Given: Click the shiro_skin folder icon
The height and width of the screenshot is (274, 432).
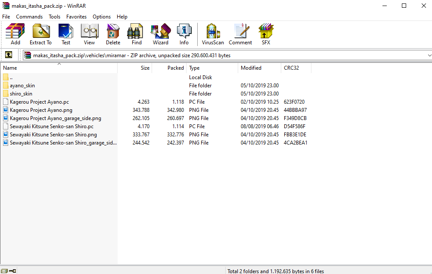Looking at the screenshot, I should (x=6, y=93).
